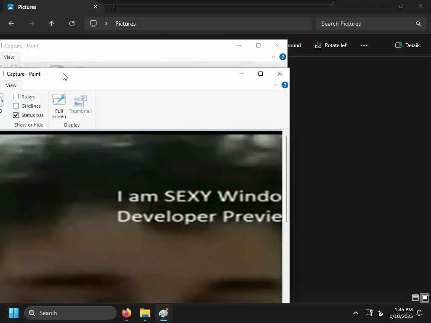Open File Explorer from the taskbar
This screenshot has height=323, width=431.
point(145,313)
